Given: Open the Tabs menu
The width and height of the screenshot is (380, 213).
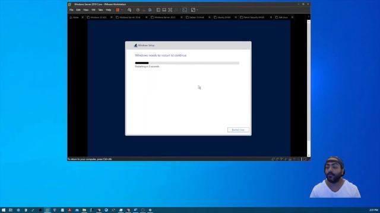Looking at the screenshot, I should coord(100,10).
